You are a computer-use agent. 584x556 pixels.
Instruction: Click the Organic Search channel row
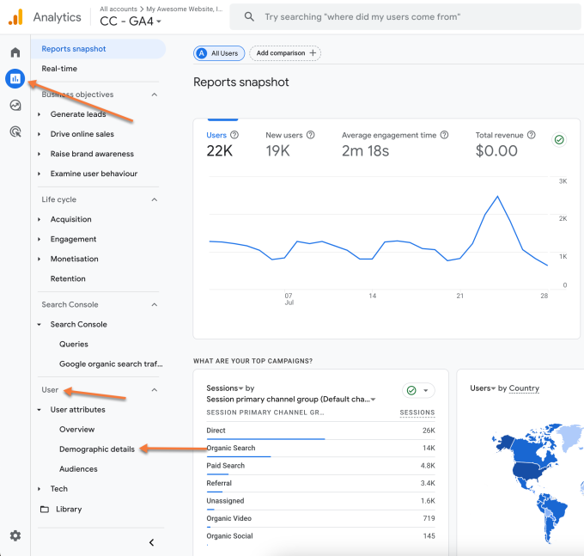click(320, 449)
